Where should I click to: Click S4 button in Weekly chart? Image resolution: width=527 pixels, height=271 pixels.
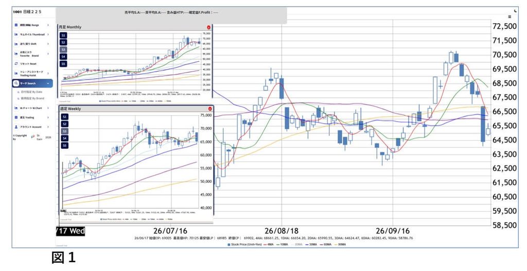point(64,139)
